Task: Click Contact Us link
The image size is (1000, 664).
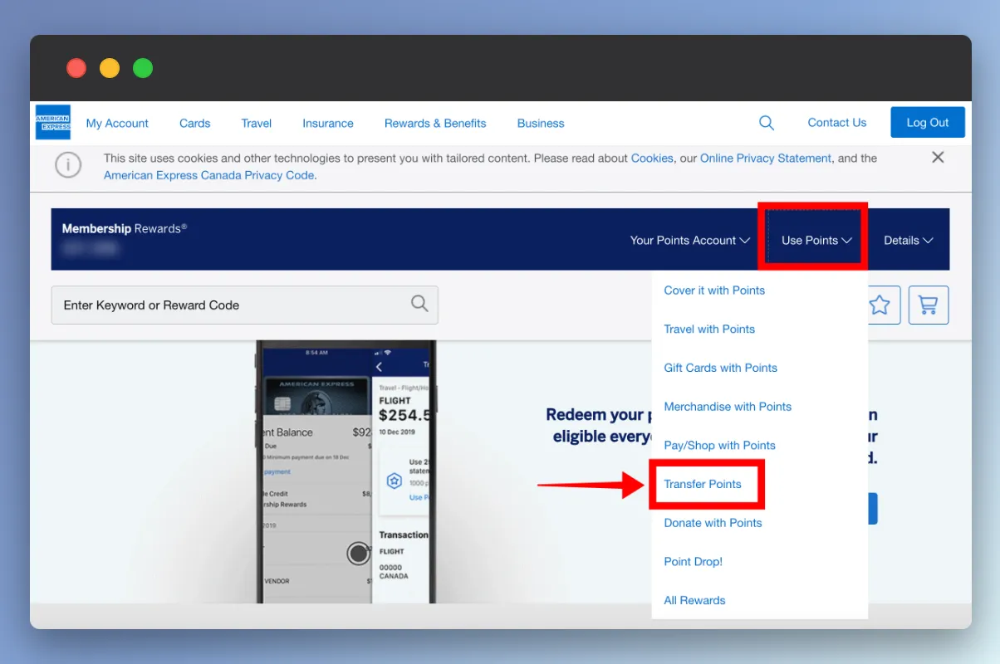Action: pos(837,122)
